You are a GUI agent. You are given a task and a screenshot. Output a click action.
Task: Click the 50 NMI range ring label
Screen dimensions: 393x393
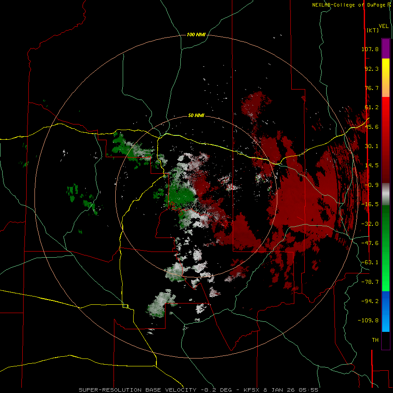[x=196, y=116]
